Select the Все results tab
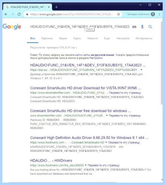This screenshot has height=185, width=165. (x=33, y=38)
